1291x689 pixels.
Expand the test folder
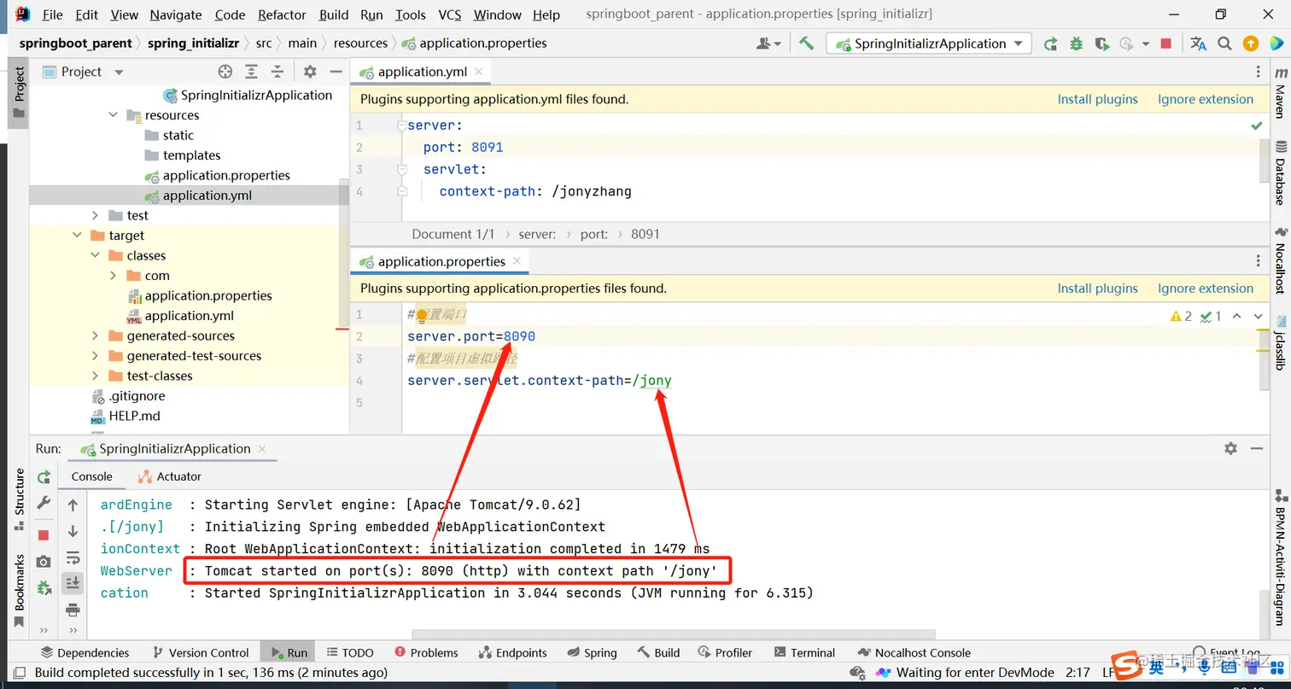click(x=95, y=215)
